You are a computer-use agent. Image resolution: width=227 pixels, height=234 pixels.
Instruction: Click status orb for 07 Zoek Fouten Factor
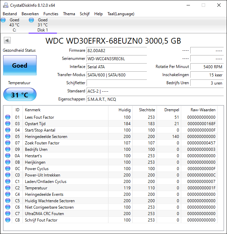click(x=8, y=143)
